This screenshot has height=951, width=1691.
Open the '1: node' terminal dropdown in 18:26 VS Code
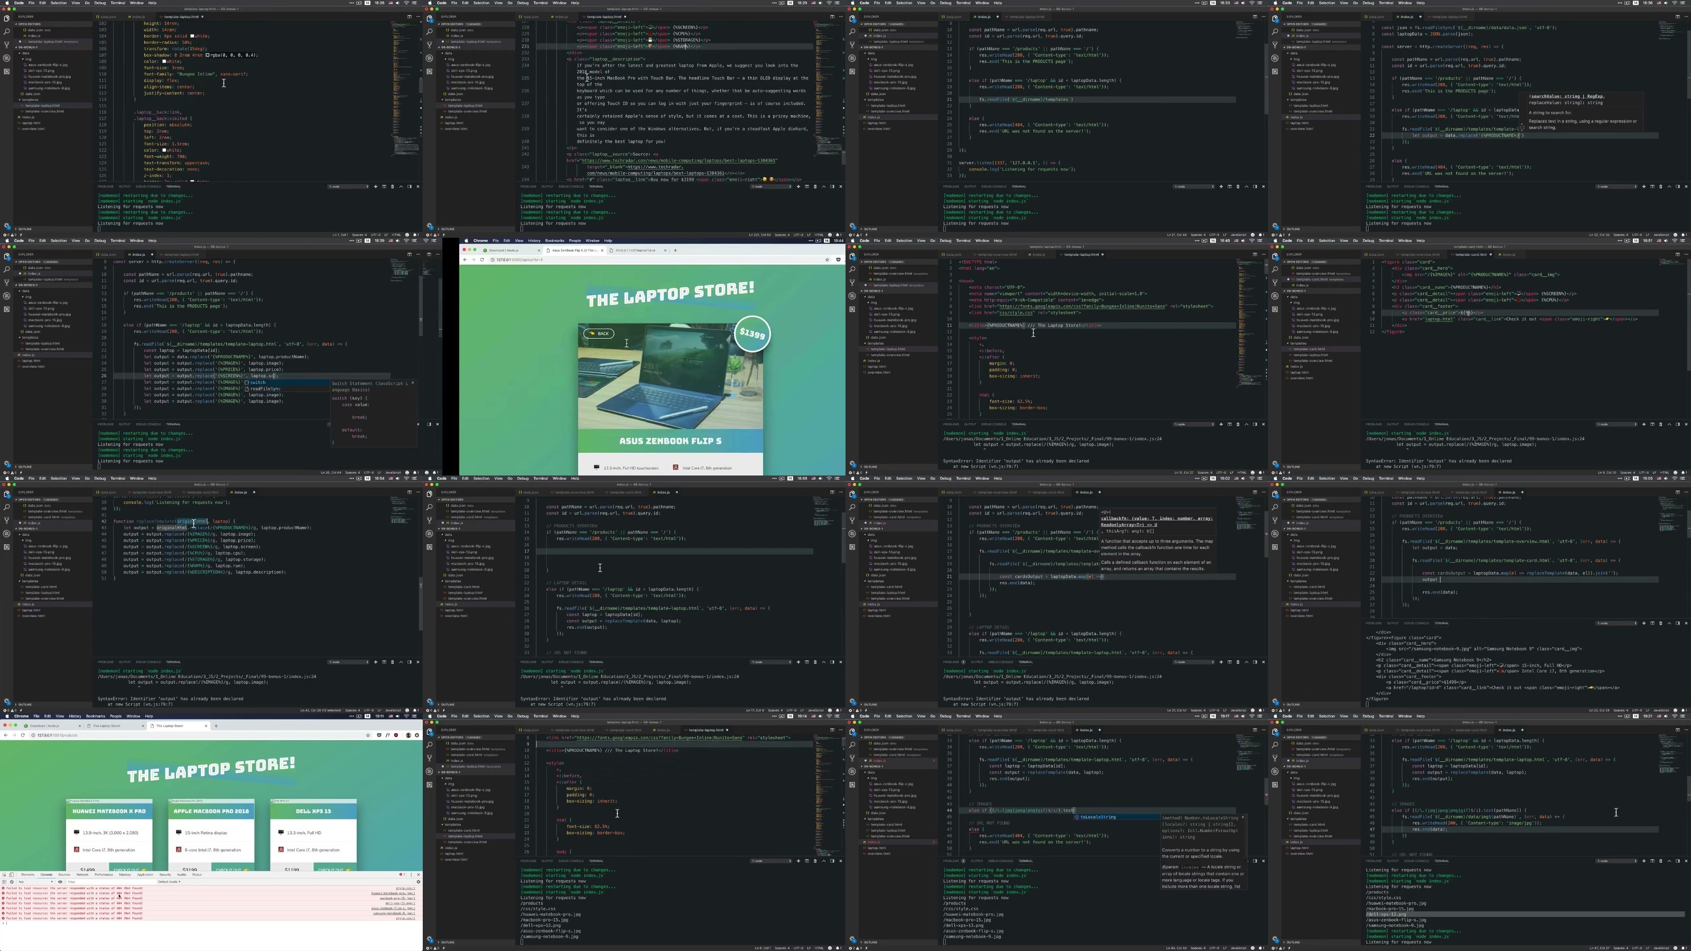click(349, 187)
